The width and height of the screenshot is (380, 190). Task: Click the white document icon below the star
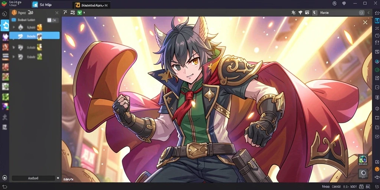click(4, 127)
